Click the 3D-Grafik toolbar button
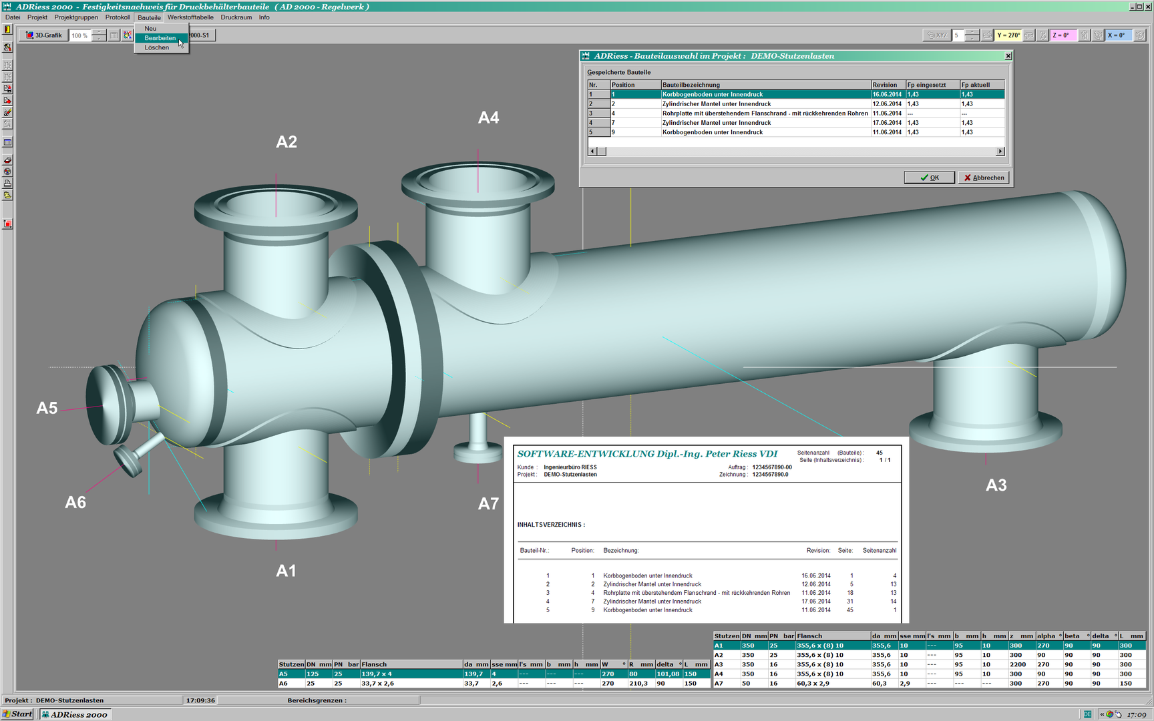The height and width of the screenshot is (721, 1154). tap(43, 35)
